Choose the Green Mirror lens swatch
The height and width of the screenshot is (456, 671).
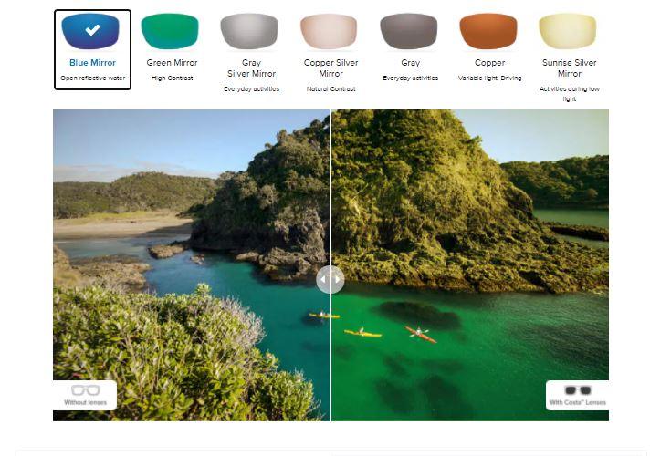[170, 31]
